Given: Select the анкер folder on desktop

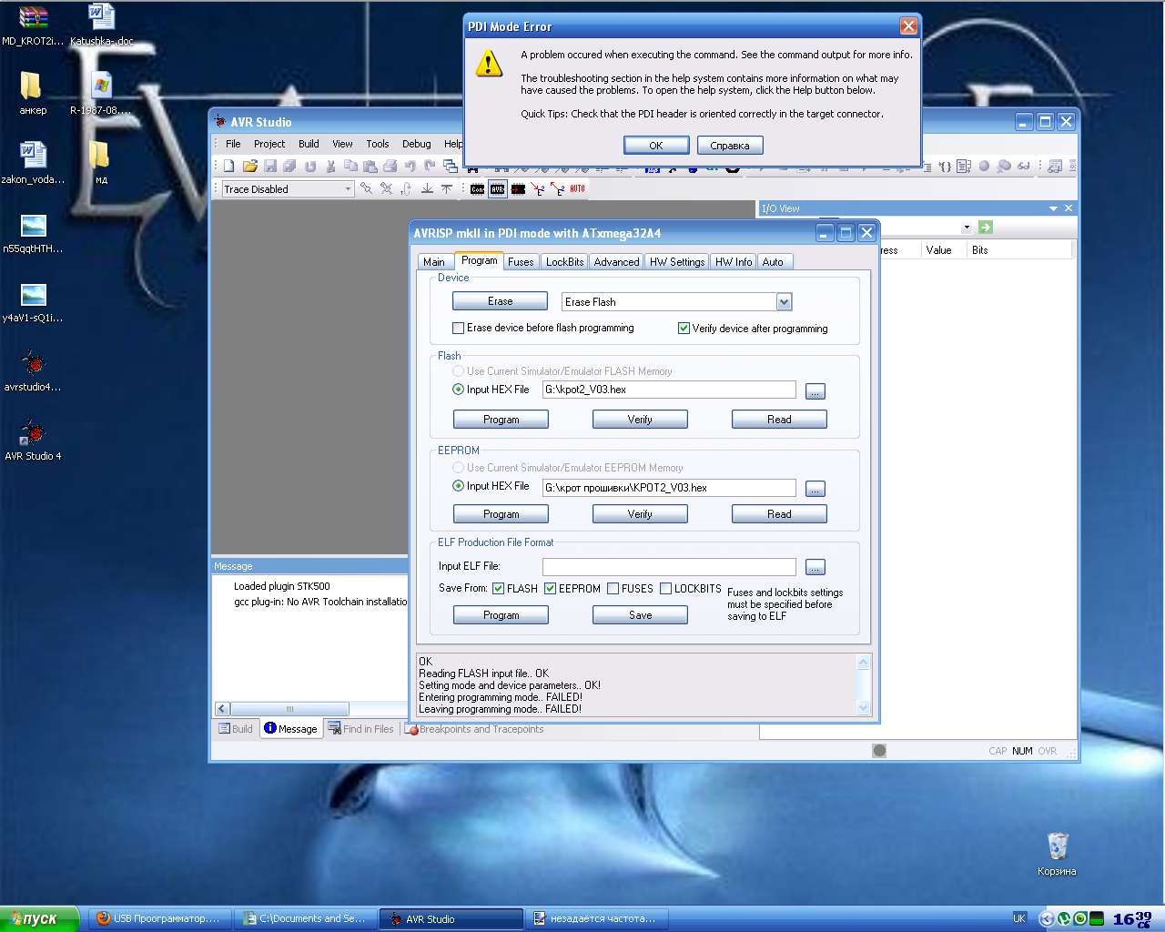Looking at the screenshot, I should (33, 93).
